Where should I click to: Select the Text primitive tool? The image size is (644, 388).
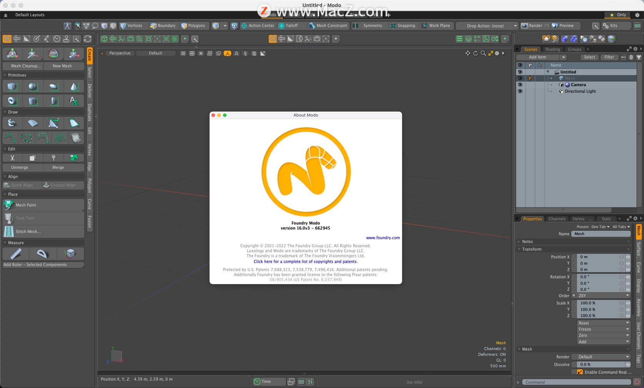click(x=74, y=101)
